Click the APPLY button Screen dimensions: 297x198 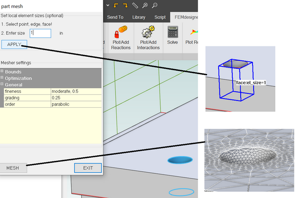pos(14,44)
